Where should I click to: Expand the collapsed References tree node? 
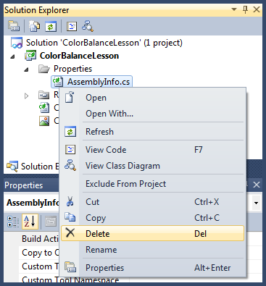(26, 96)
